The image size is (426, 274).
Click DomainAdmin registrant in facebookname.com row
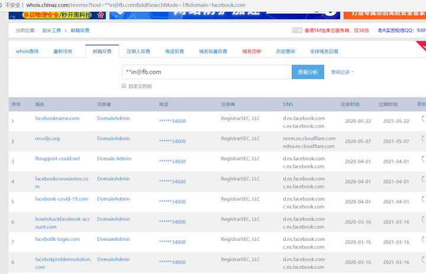[113, 118]
